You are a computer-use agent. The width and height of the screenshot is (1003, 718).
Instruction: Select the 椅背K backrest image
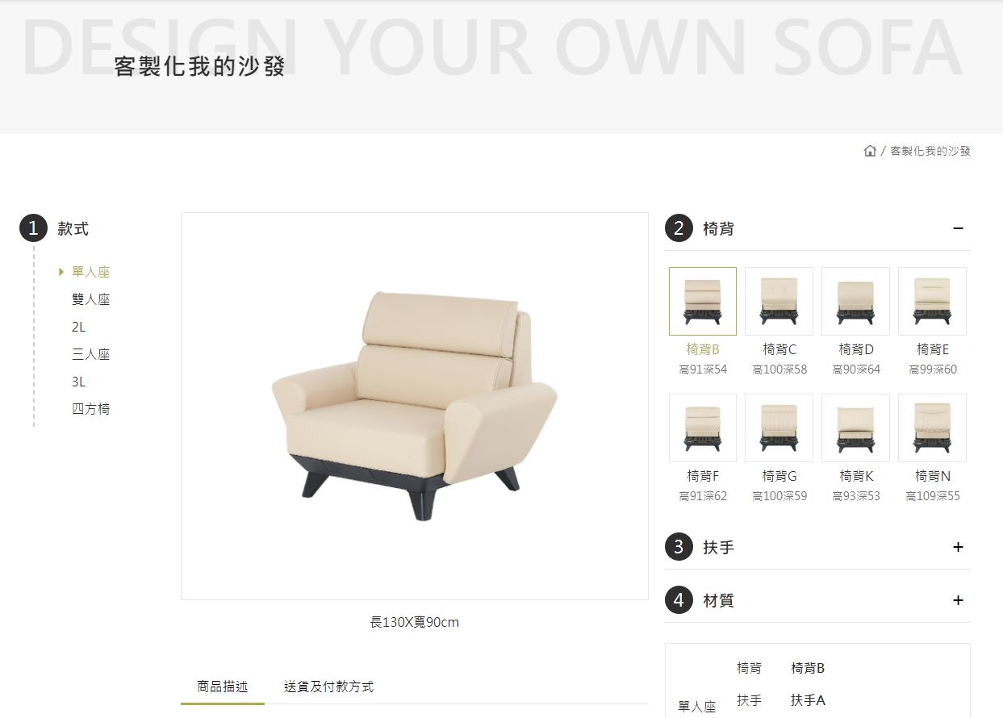[855, 428]
